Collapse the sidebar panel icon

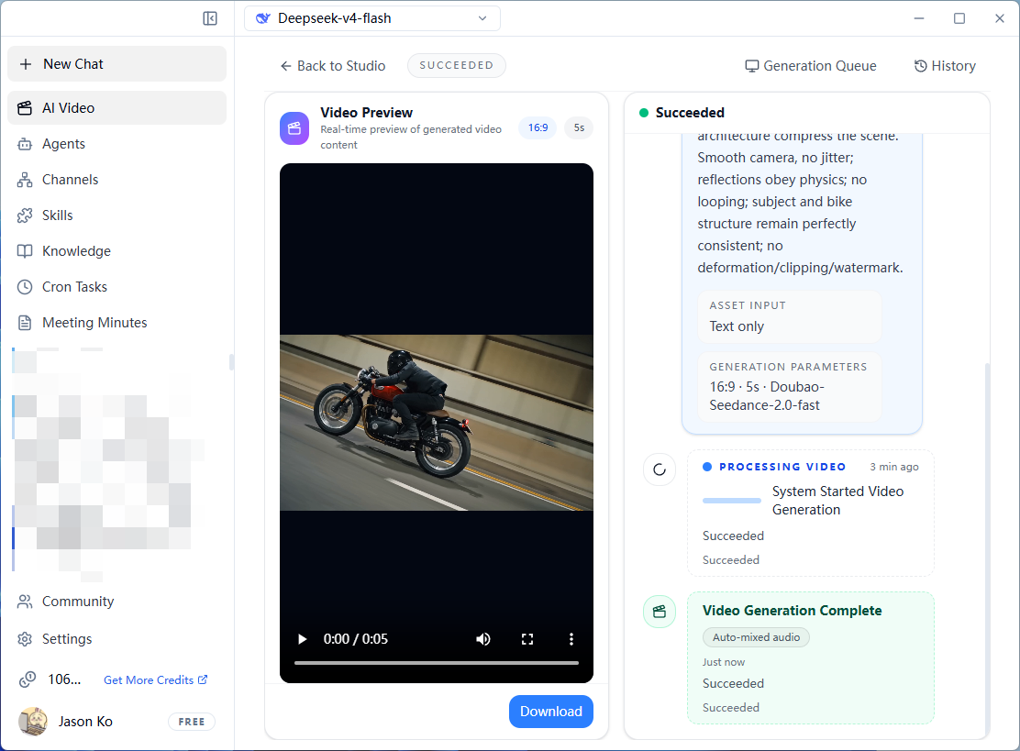[x=210, y=18]
